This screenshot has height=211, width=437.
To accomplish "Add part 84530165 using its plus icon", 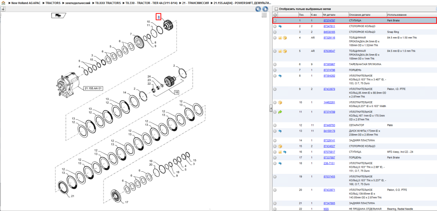I will click(275, 32).
